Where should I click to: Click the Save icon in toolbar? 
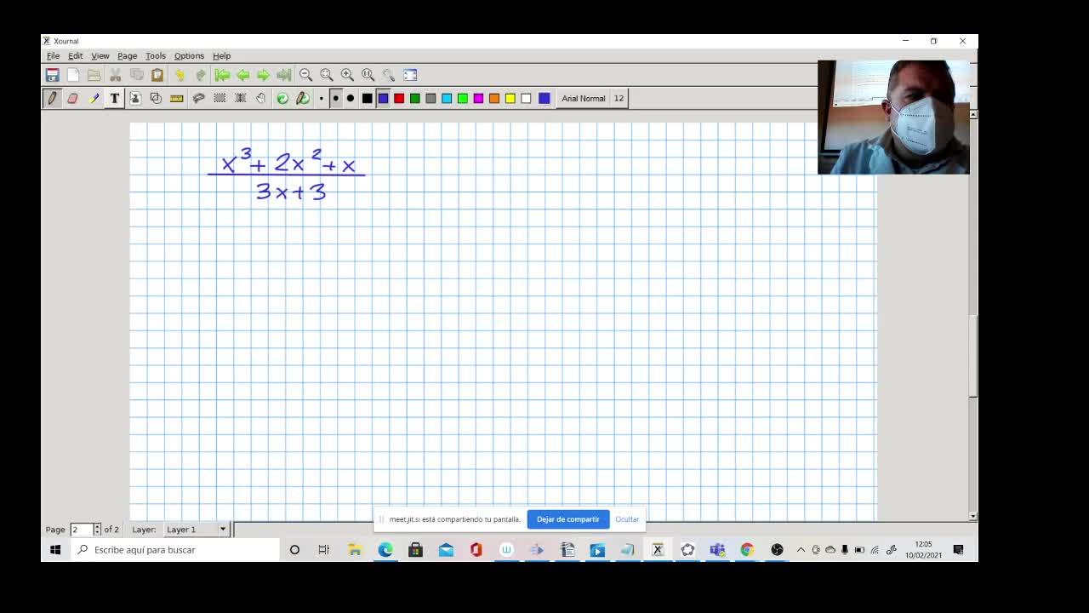click(x=53, y=75)
